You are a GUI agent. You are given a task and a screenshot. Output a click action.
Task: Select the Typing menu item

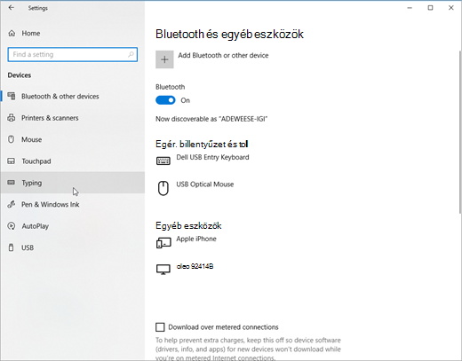[73, 183]
